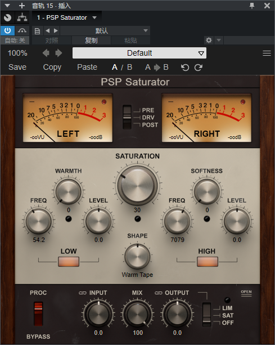Viewport: 275px width, 345px height.
Task: Click the INPUT knob
Action: [98, 313]
